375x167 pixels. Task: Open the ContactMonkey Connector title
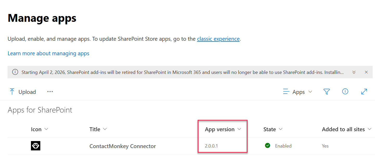pos(122,146)
